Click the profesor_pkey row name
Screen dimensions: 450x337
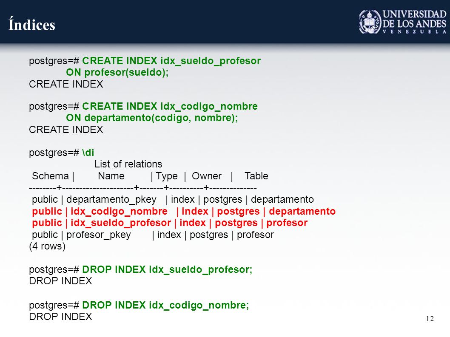[x=98, y=235]
